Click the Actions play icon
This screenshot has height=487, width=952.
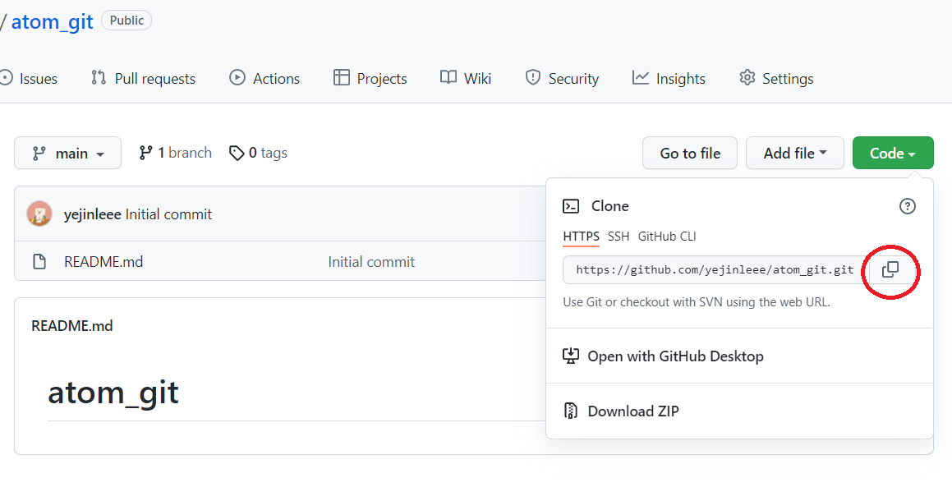point(237,78)
